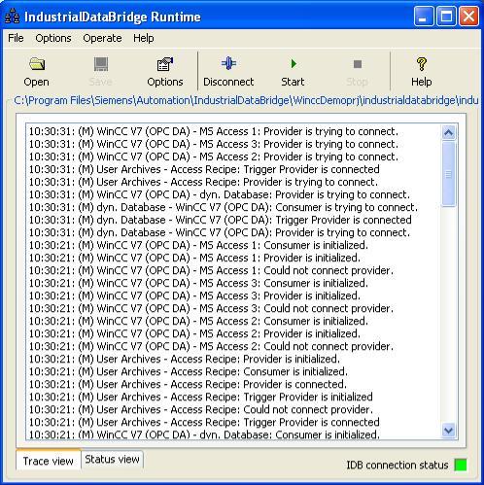Select 'MS Access 1: Provider is initialized' line
Image resolution: width=484 pixels, height=485 pixels.
click(194, 258)
